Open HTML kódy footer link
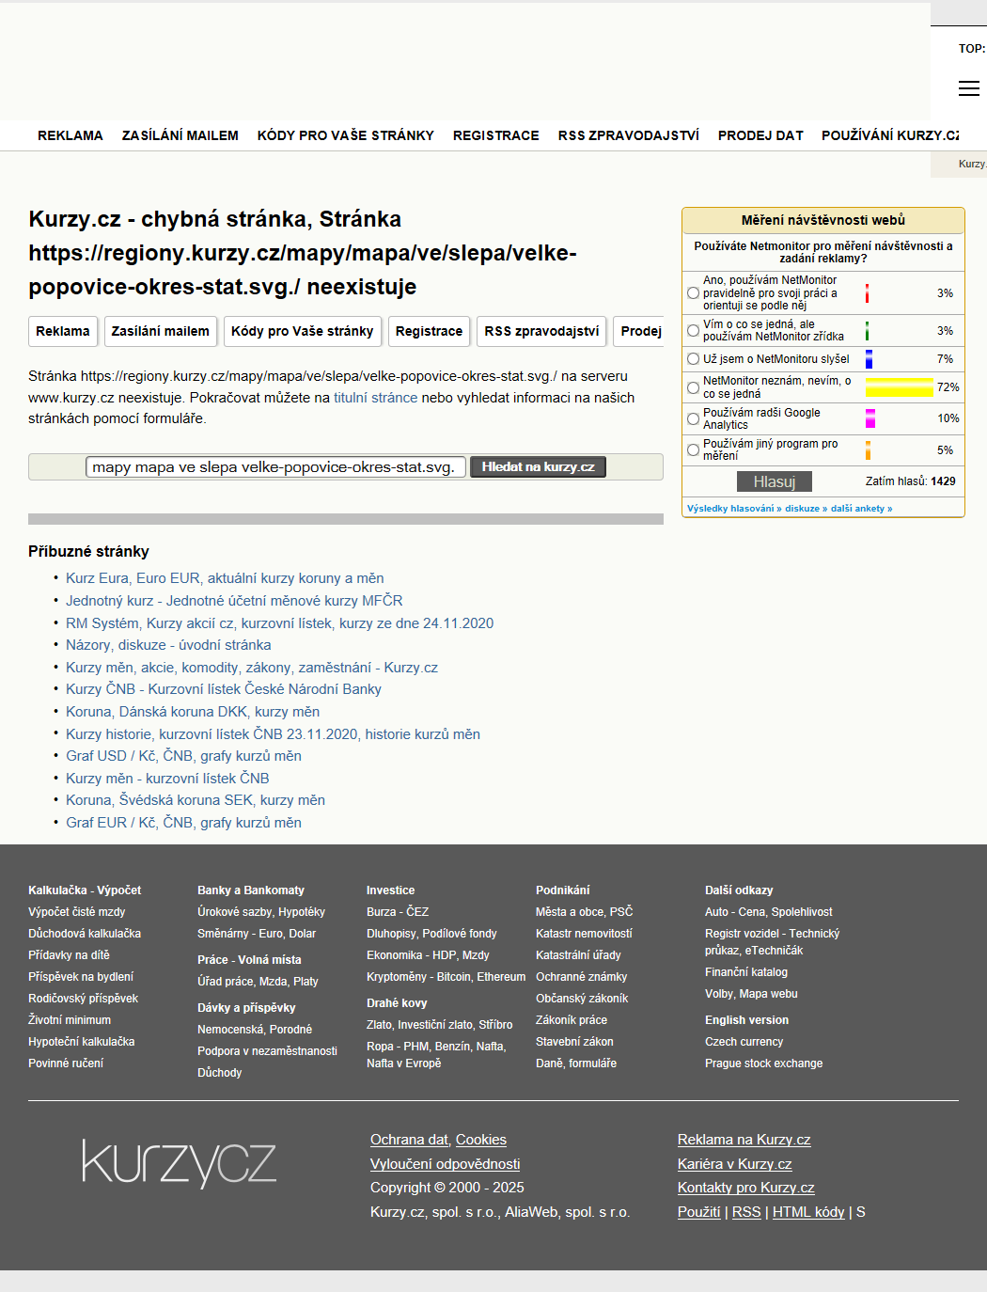Screen dimensions: 987x1292 click(808, 1212)
